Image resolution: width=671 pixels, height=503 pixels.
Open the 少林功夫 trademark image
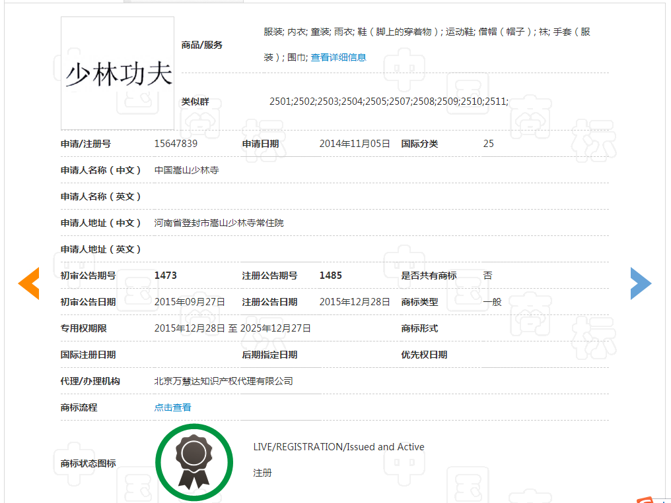(118, 73)
